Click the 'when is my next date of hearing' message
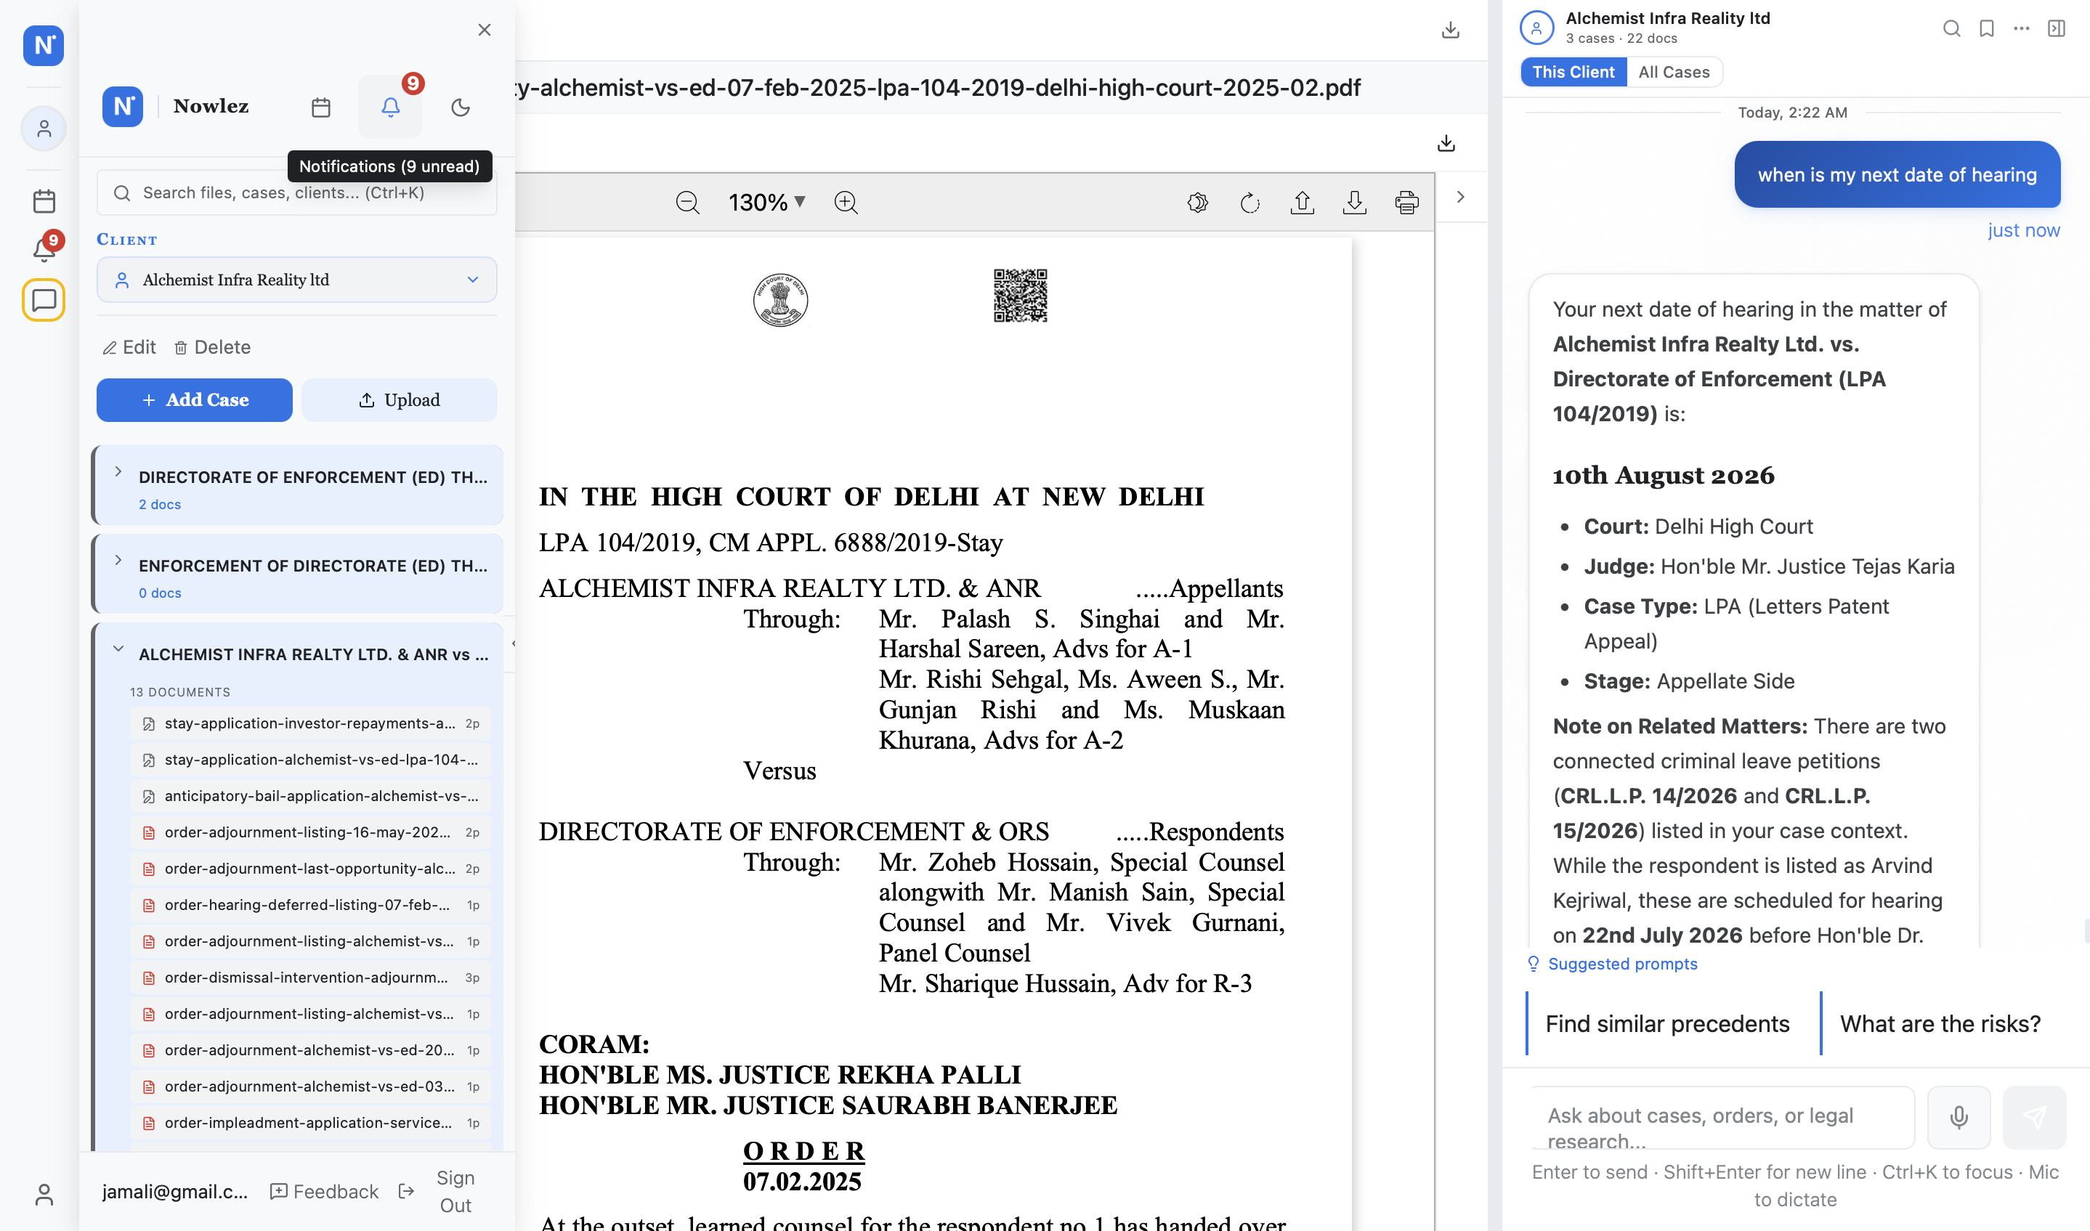The width and height of the screenshot is (2090, 1231). 1897,175
